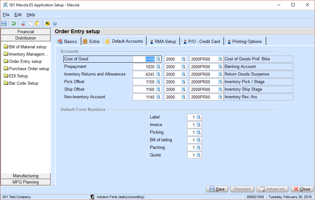Open lookup for Quote form number
Screen dimensions: 315x200
198,155
